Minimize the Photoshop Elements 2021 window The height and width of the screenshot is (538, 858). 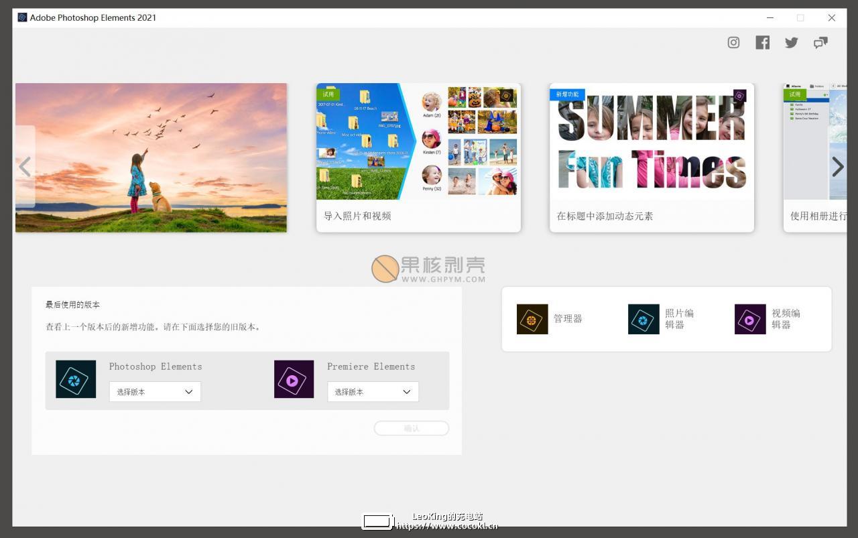point(770,18)
